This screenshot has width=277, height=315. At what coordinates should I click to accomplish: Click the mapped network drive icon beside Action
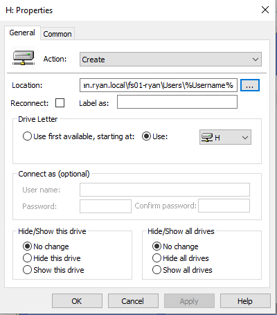click(x=24, y=57)
